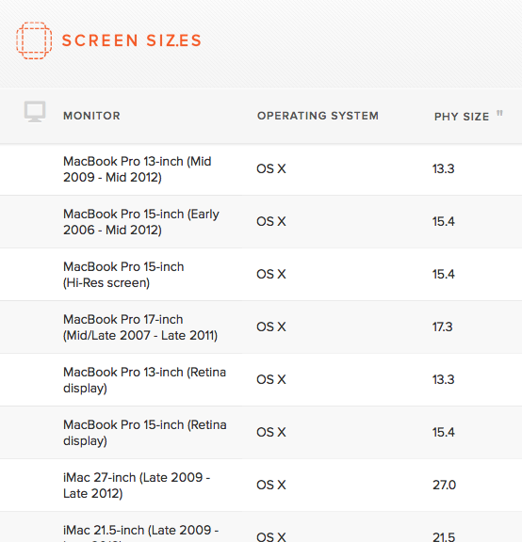Click OS X in 15-inch Retina display row
The height and width of the screenshot is (542, 522).
click(x=271, y=433)
